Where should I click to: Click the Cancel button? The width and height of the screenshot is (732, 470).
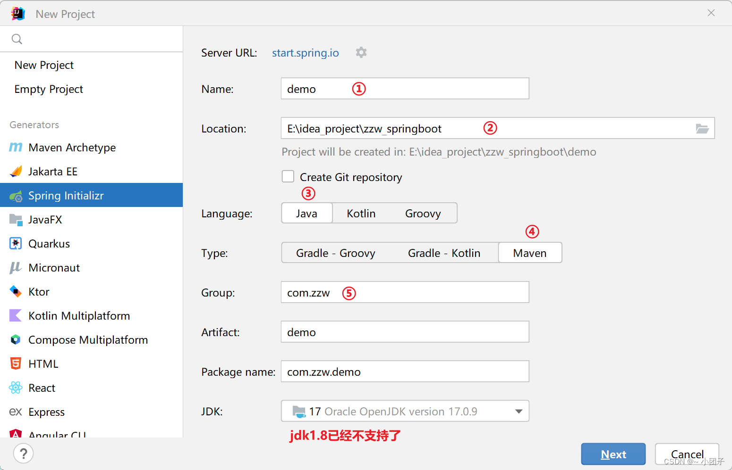[687, 454]
